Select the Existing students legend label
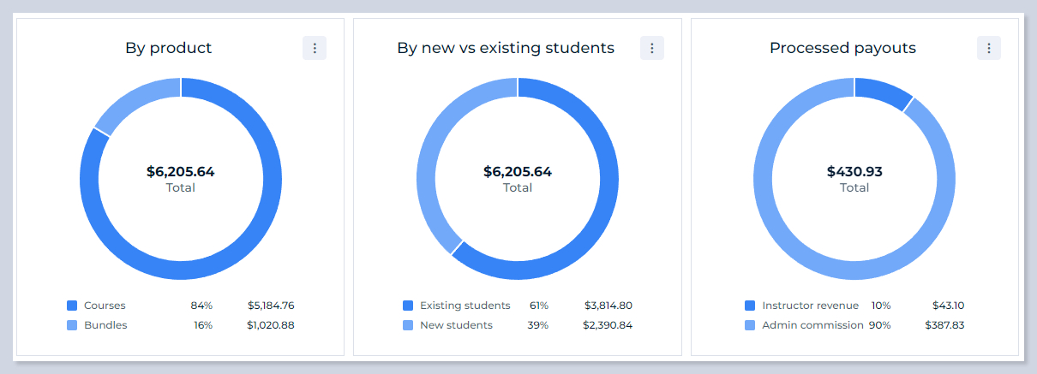The image size is (1037, 374). (x=465, y=306)
